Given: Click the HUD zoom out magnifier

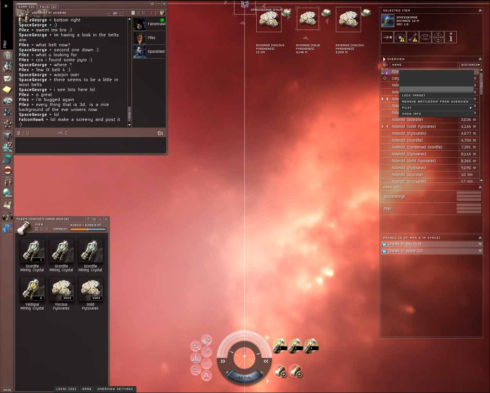Looking at the screenshot, I should (195, 370).
